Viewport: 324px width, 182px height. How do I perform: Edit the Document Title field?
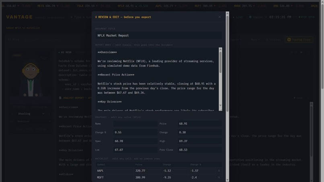(x=158, y=35)
